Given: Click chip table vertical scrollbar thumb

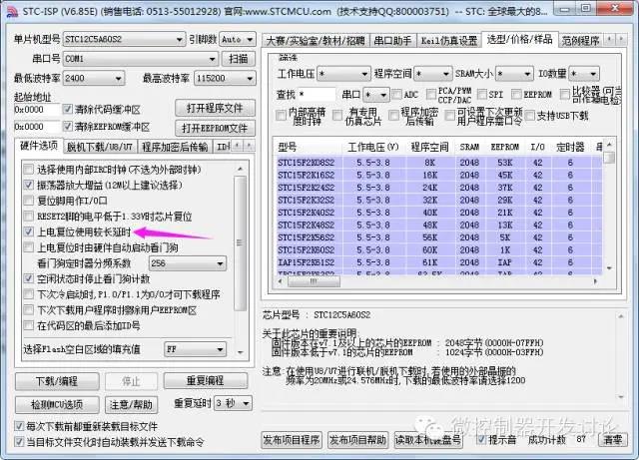Looking at the screenshot, I should tap(609, 158).
